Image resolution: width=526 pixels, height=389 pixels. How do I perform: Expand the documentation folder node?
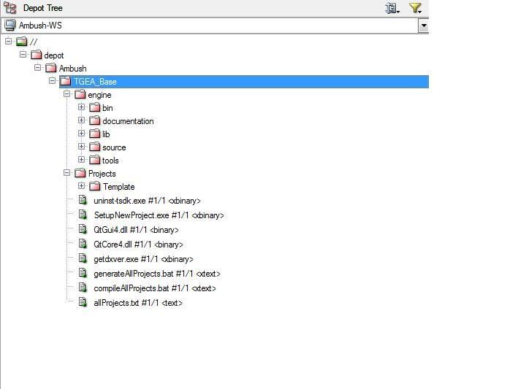[x=82, y=120]
